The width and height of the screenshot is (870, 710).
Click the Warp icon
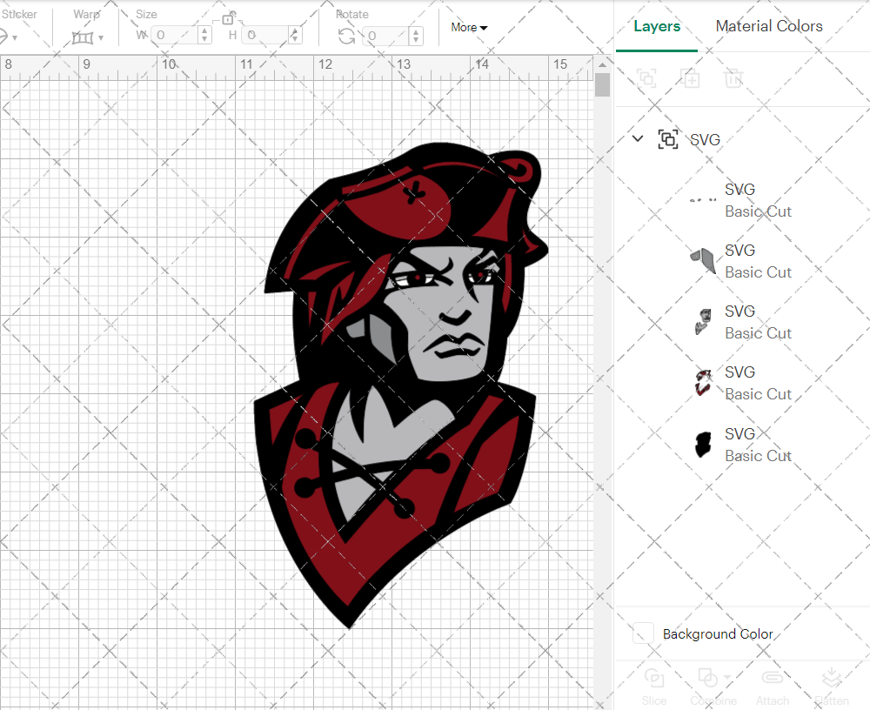[x=83, y=37]
